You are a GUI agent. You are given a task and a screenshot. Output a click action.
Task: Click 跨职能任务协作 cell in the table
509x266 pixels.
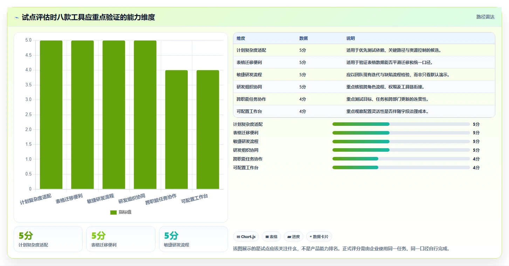[x=251, y=99]
